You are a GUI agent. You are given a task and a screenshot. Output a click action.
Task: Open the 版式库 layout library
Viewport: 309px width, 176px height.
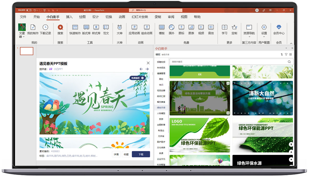(86, 27)
